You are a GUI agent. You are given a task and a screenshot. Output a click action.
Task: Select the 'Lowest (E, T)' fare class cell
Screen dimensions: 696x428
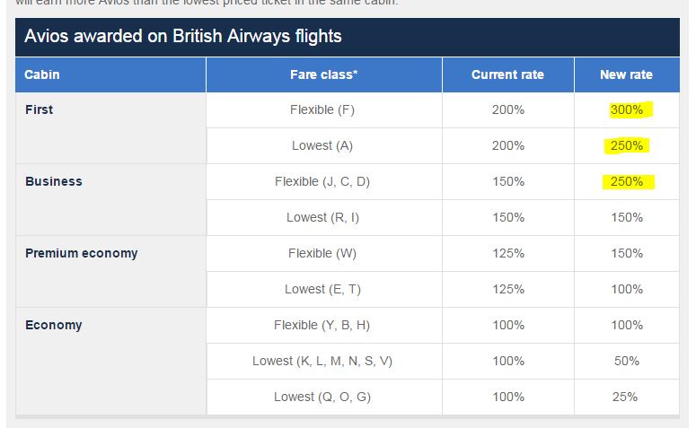[322, 289]
